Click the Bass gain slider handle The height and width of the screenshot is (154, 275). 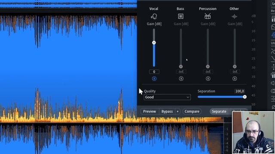point(181,67)
